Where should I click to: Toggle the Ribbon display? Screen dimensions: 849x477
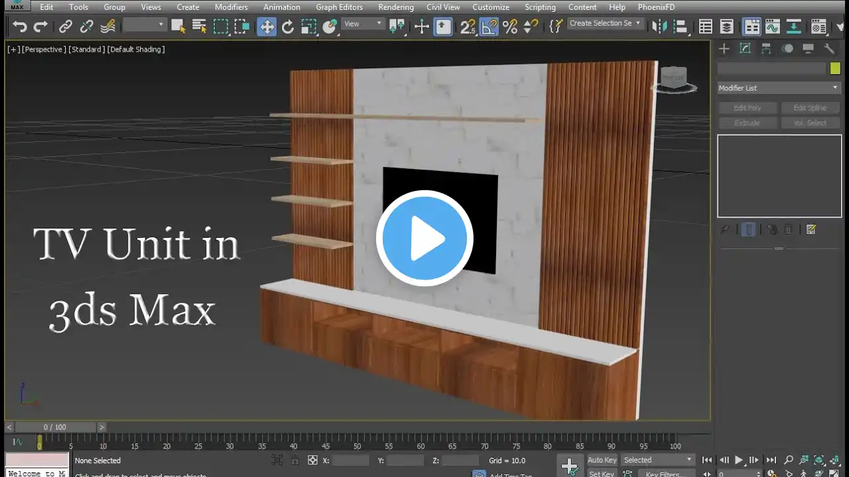[751, 26]
